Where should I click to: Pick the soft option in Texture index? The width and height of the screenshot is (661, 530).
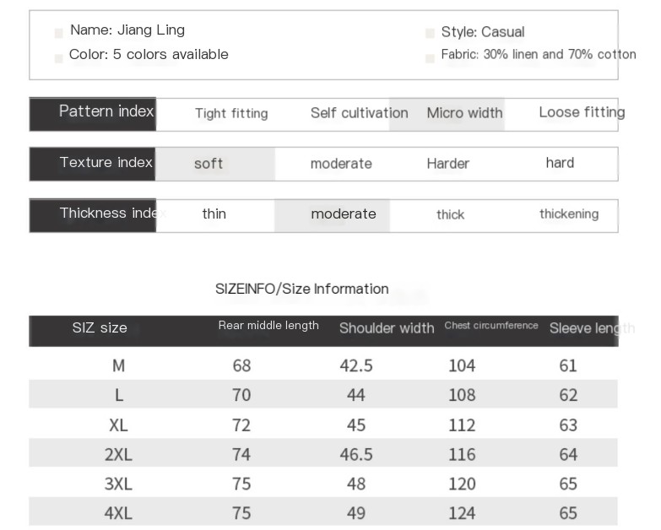pyautogui.click(x=209, y=164)
